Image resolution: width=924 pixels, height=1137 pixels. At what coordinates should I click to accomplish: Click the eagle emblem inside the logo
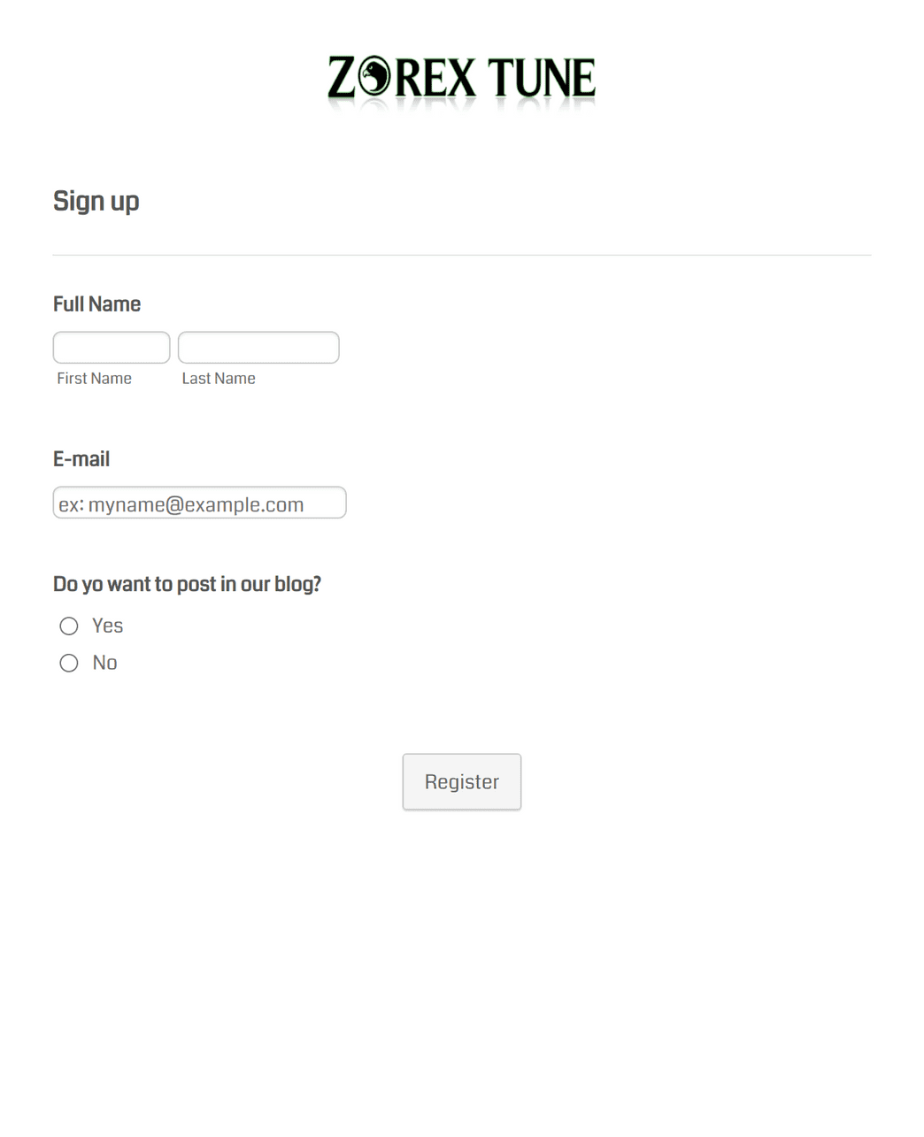[x=374, y=77]
